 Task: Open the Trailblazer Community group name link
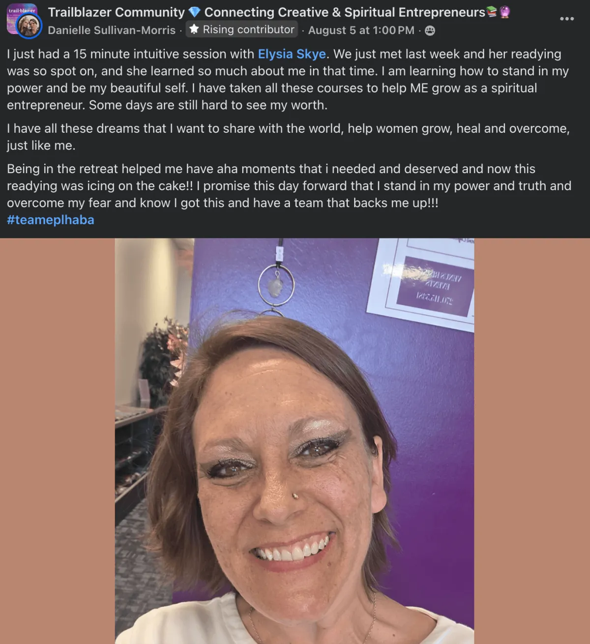point(117,12)
